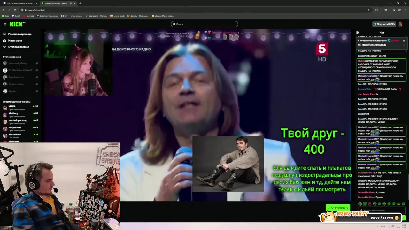
Task: Click first emote in chat emote row
Action: click(360, 204)
